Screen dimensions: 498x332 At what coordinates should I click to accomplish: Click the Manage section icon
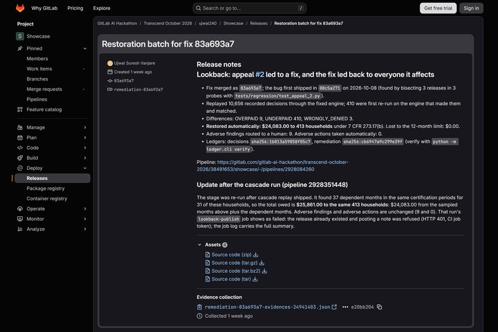[x=20, y=127]
